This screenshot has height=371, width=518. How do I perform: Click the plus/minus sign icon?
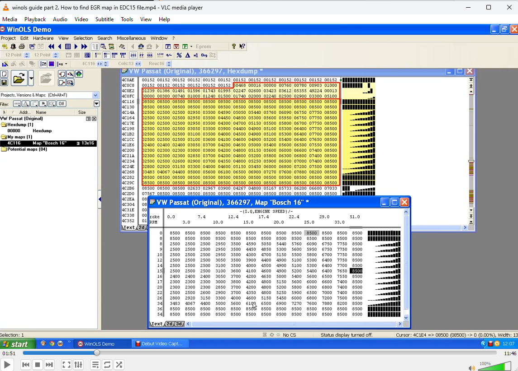point(169,55)
